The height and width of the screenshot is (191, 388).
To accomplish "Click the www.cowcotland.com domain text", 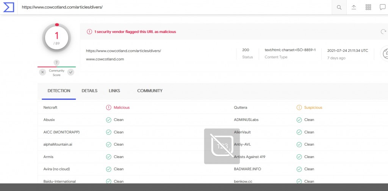I will click(x=105, y=59).
